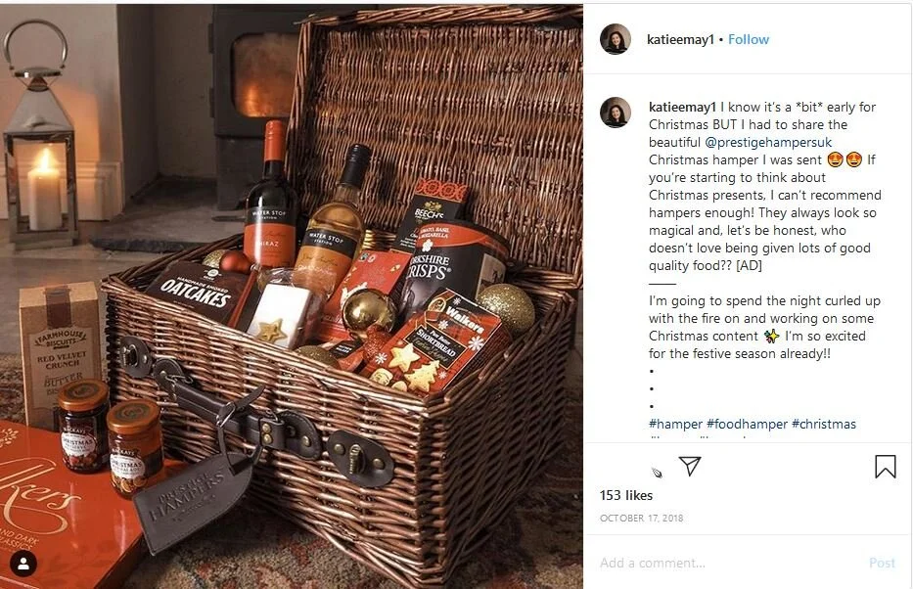The width and height of the screenshot is (913, 589).
Task: Click the avatar beside the caption text
Action: 616,113
